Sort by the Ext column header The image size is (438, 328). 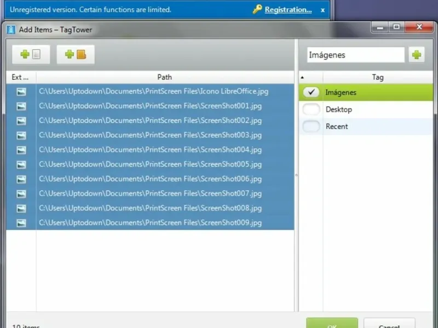point(21,77)
